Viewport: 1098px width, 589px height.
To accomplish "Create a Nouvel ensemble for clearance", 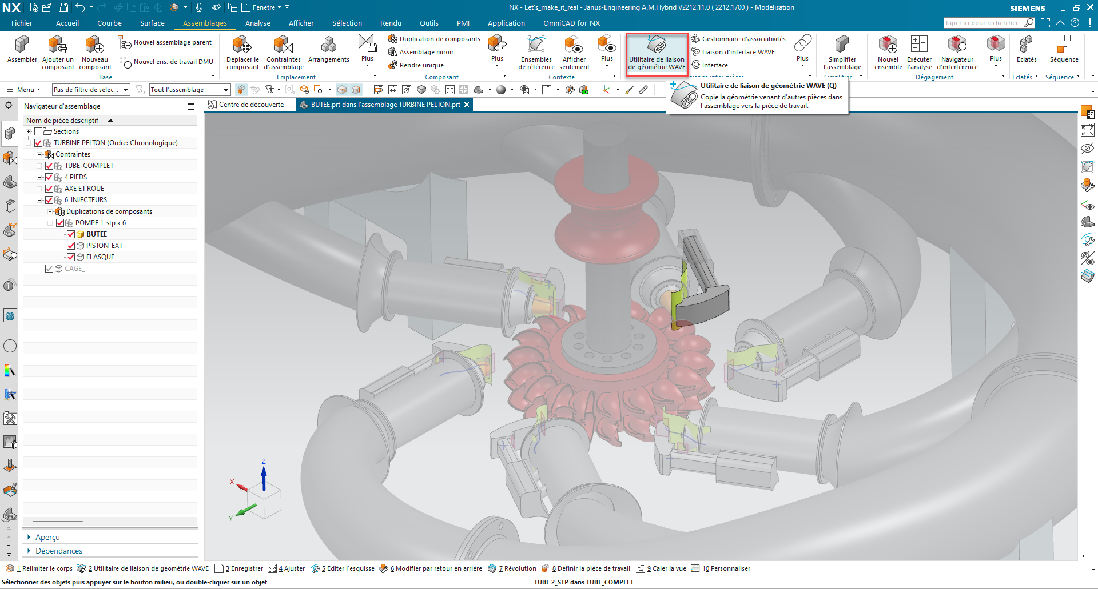I will click(888, 52).
